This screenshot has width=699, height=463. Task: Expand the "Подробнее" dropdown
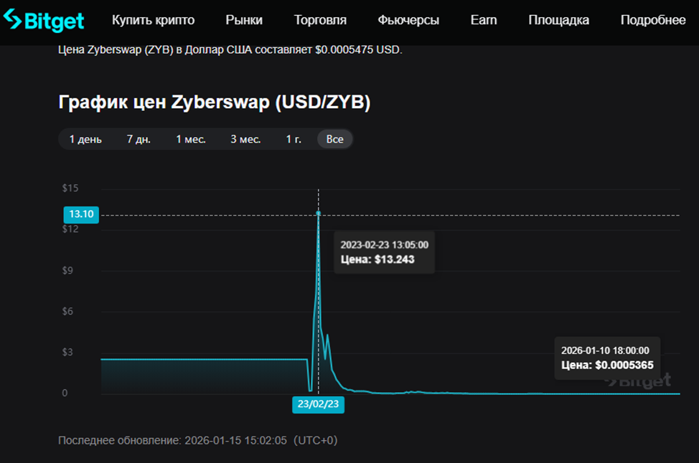click(x=652, y=20)
